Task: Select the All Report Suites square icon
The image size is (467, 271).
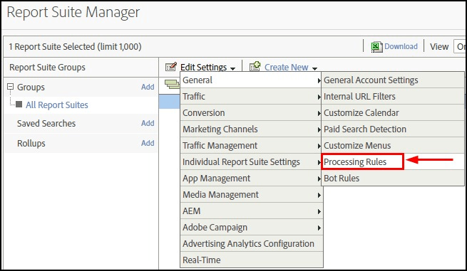Action: pos(19,105)
